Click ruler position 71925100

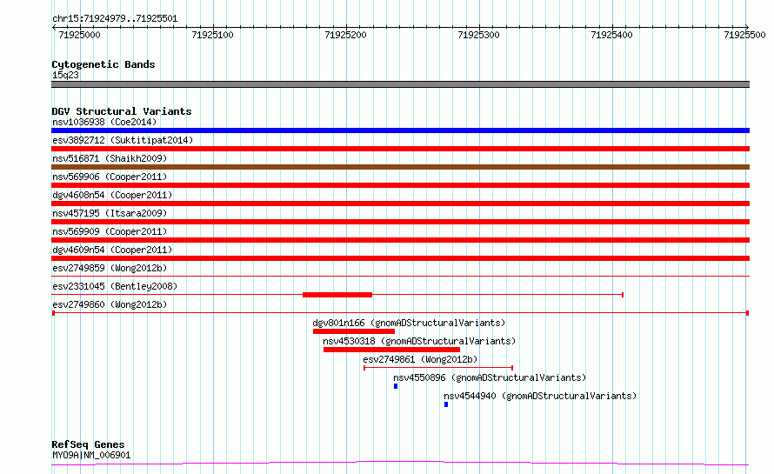(x=212, y=35)
